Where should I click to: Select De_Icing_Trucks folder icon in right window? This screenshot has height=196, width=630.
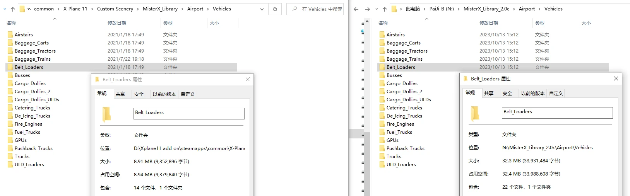[382, 116]
